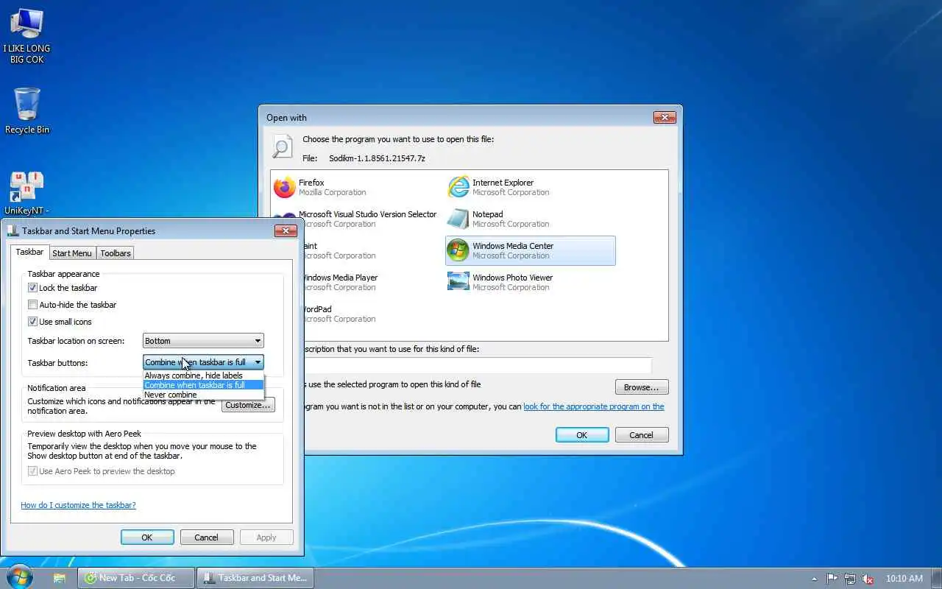This screenshot has height=589, width=942.
Task: Toggle Use small icons checkbox
Action: coord(32,322)
